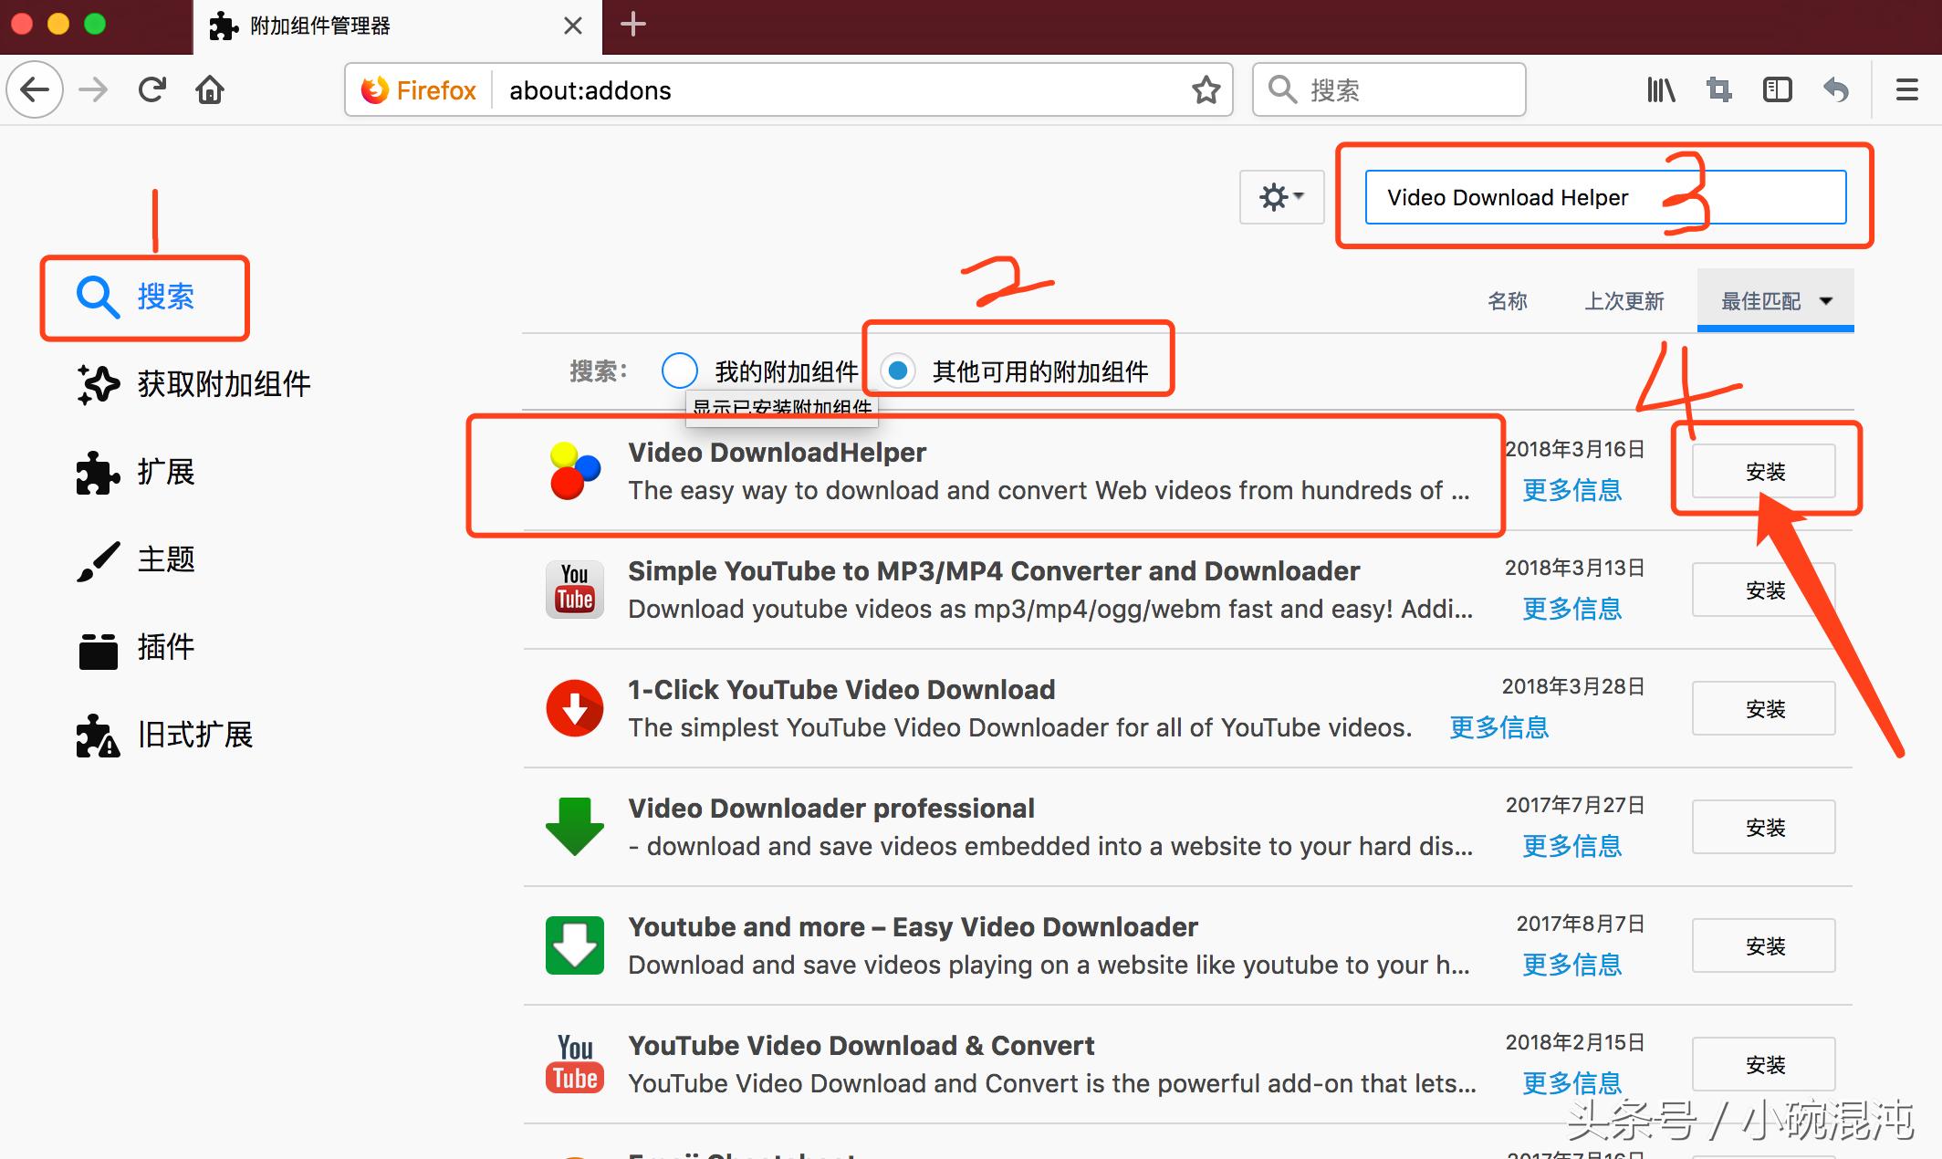Select 'Other available add-ons' radio button

pos(896,370)
